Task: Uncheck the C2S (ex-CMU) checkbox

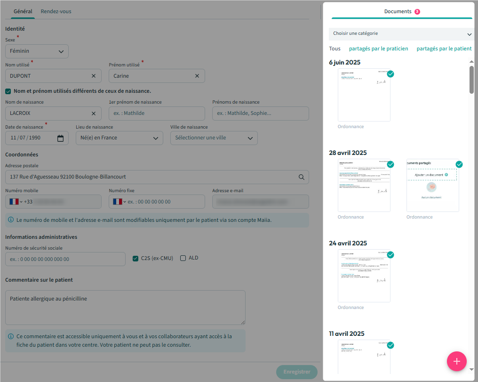Action: (135, 258)
